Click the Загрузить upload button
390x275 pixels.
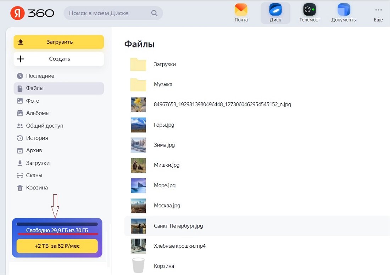(59, 42)
